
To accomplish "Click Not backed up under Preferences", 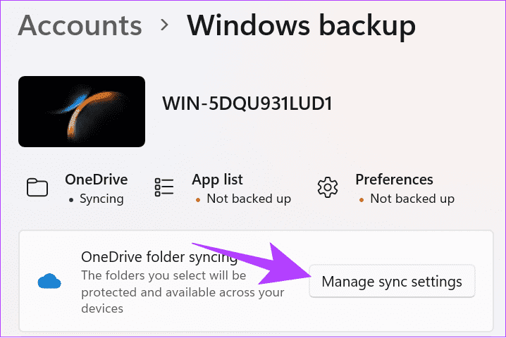I will (412, 199).
